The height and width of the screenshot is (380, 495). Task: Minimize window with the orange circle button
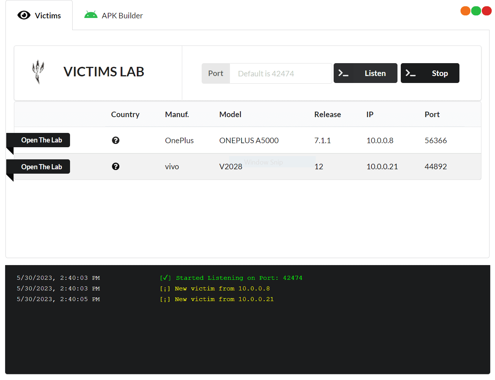465,11
